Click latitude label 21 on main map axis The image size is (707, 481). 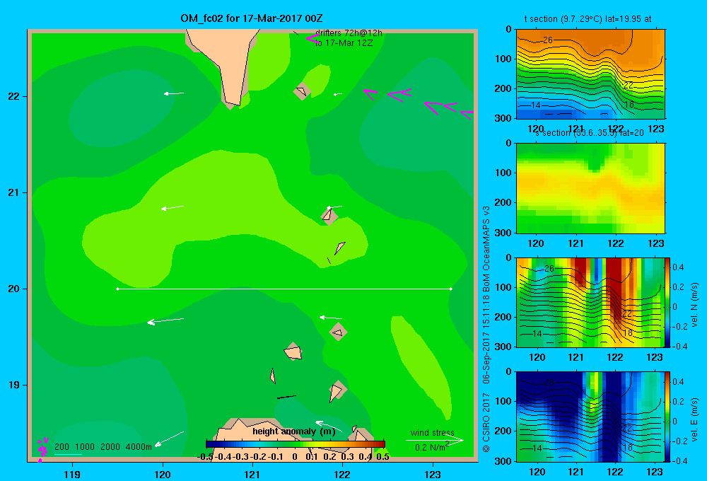coord(14,192)
